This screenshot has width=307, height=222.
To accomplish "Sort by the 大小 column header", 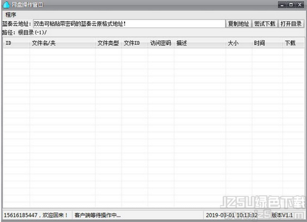I will pos(239,43).
